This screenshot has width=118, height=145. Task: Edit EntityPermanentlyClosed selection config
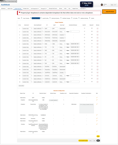coord(97,131)
